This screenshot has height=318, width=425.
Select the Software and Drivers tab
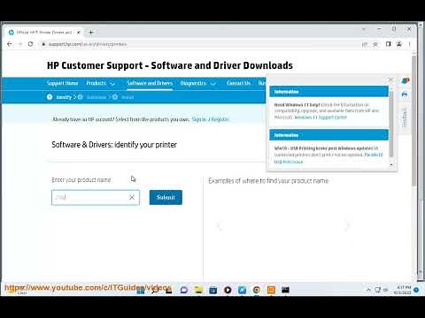(150, 83)
